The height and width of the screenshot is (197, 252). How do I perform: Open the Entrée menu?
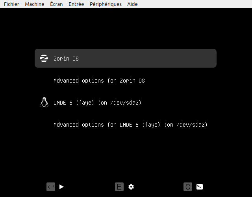(x=76, y=4)
